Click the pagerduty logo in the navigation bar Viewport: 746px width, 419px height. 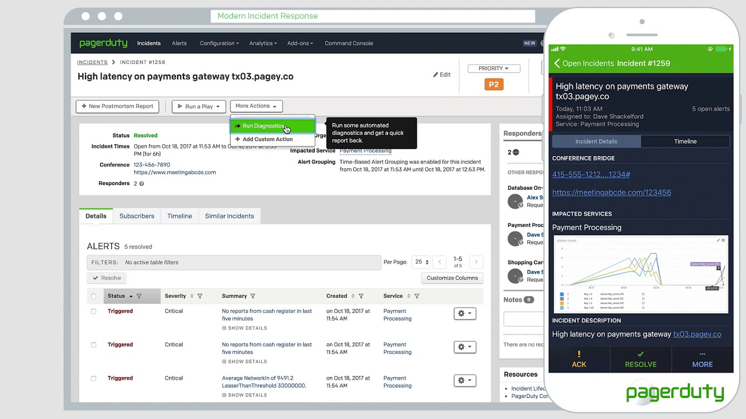[103, 42]
